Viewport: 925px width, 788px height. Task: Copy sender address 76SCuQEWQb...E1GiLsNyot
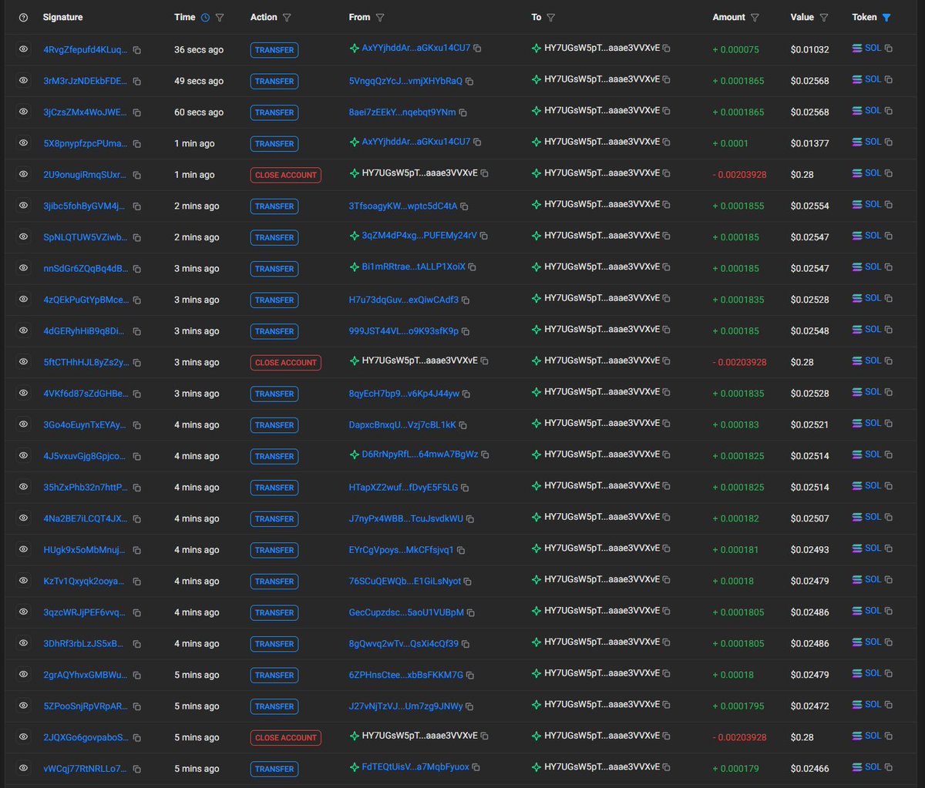(x=468, y=582)
